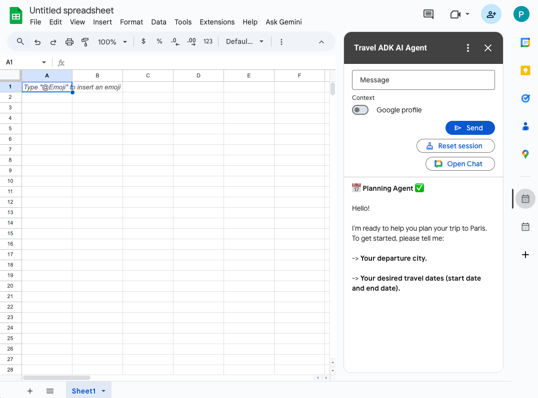This screenshot has width=538, height=398.
Task: Open Google Tasks in side panel
Action: point(525,98)
